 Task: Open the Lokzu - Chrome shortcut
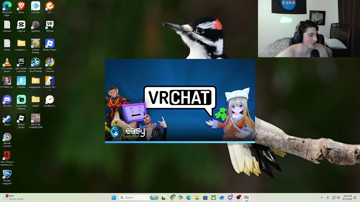coord(50,65)
